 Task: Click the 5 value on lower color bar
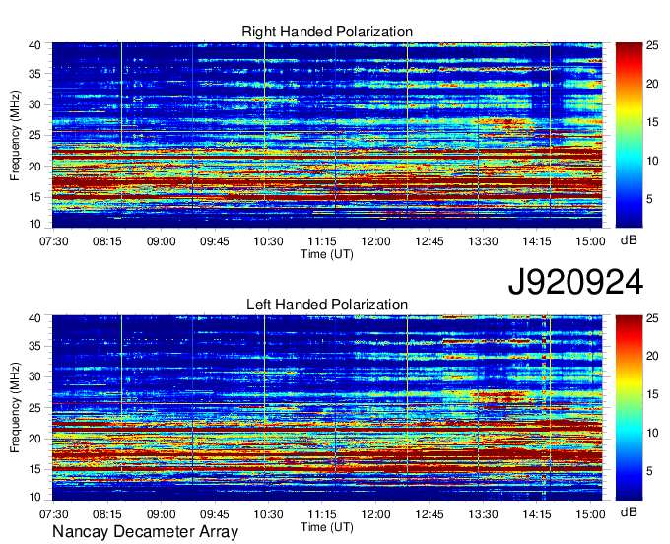[649, 471]
